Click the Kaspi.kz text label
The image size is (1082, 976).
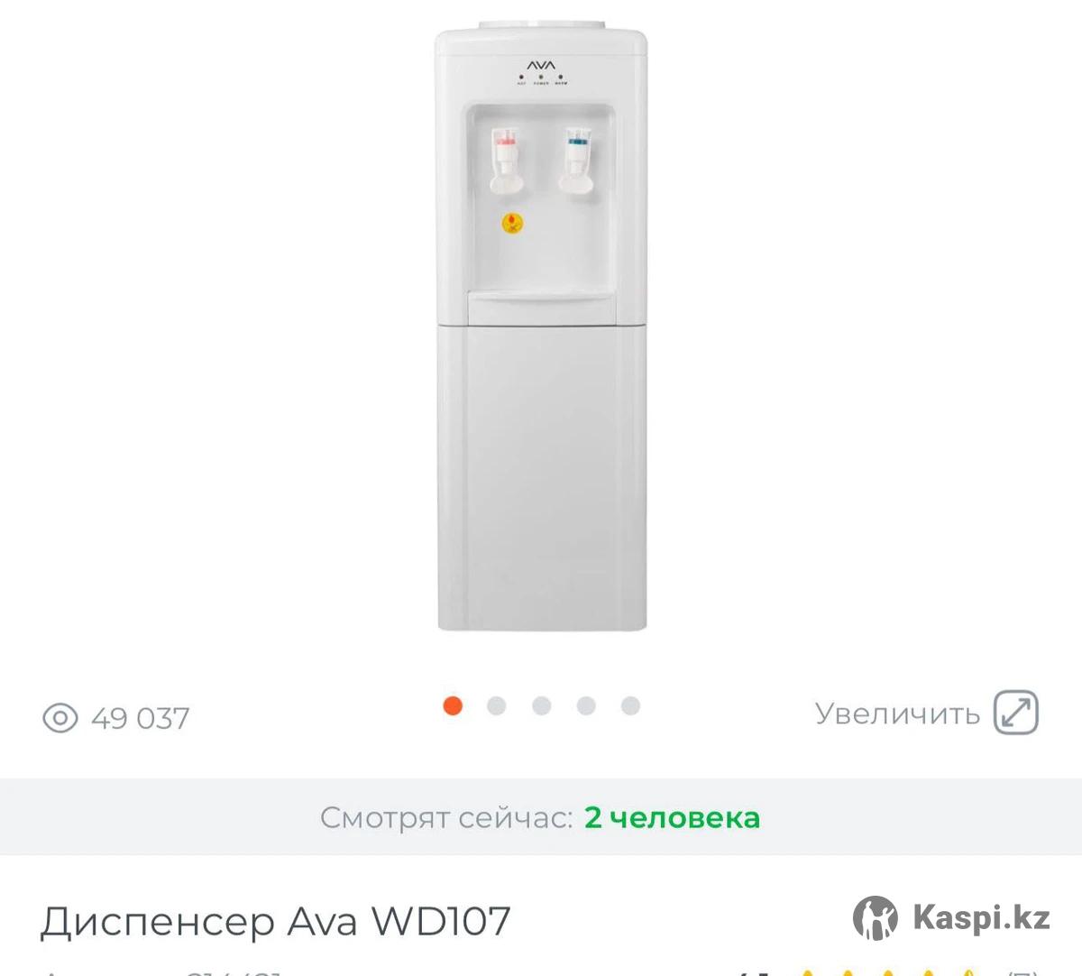pos(981,918)
